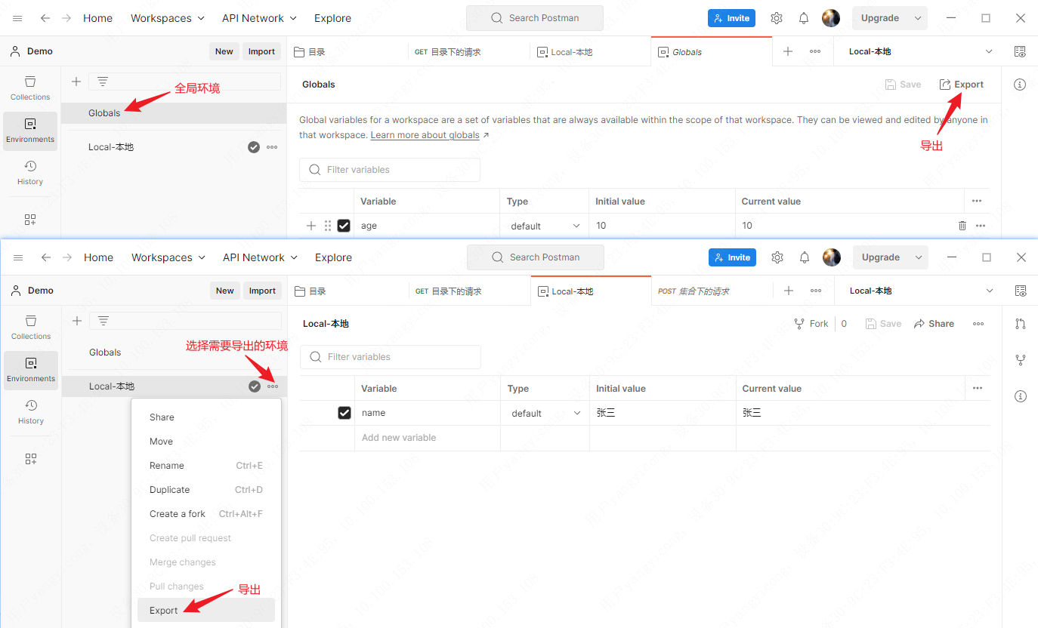The height and width of the screenshot is (628, 1038).
Task: Open notifications bell in lower Postman window
Action: 805,257
